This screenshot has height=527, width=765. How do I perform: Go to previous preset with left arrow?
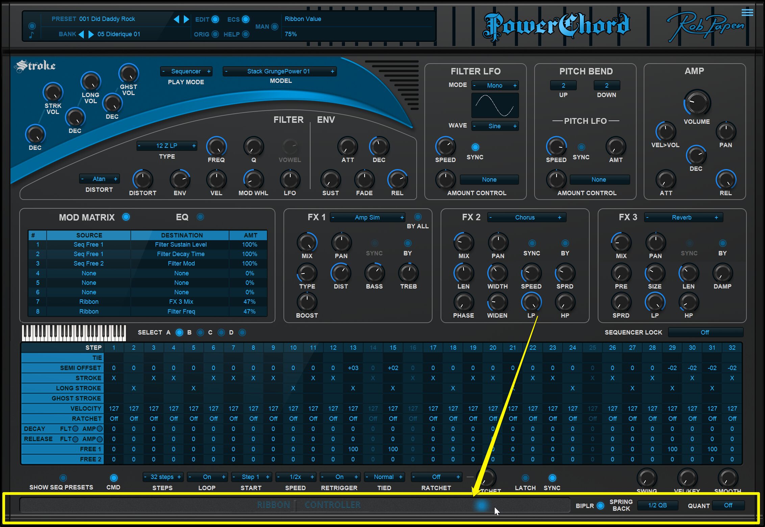[176, 19]
